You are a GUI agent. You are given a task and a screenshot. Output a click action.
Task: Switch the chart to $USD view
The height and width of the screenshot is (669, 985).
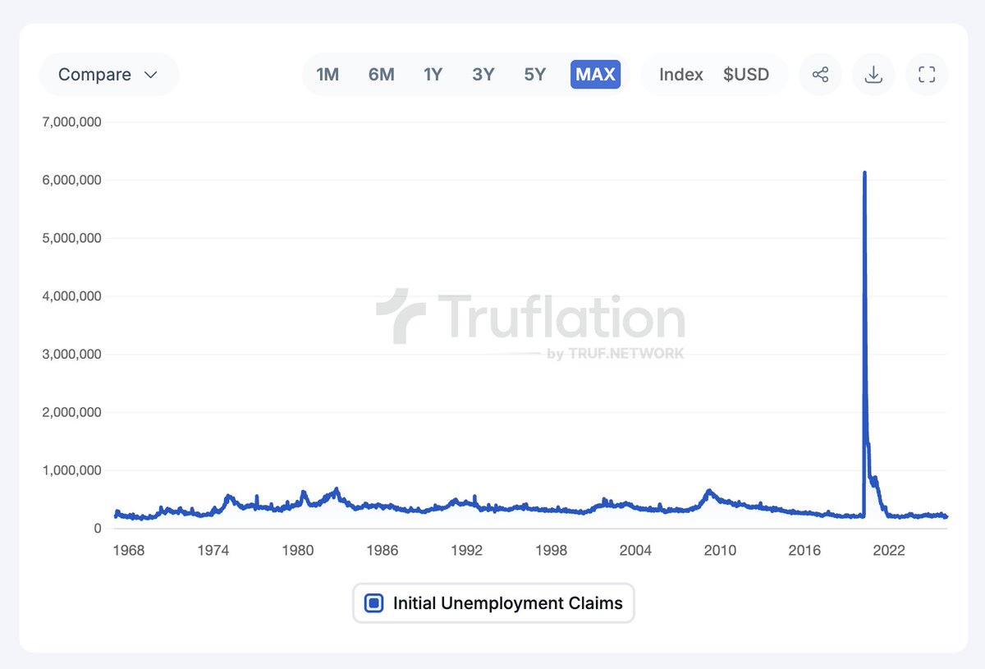[747, 74]
